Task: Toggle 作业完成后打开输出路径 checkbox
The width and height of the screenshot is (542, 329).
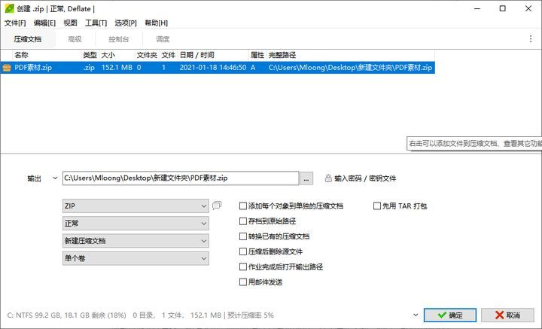Action: point(243,267)
